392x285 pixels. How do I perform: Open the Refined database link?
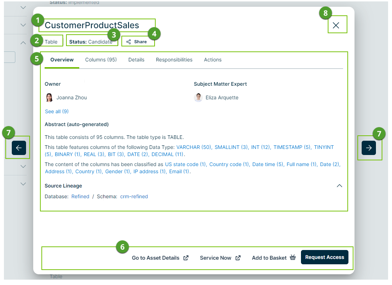80,196
